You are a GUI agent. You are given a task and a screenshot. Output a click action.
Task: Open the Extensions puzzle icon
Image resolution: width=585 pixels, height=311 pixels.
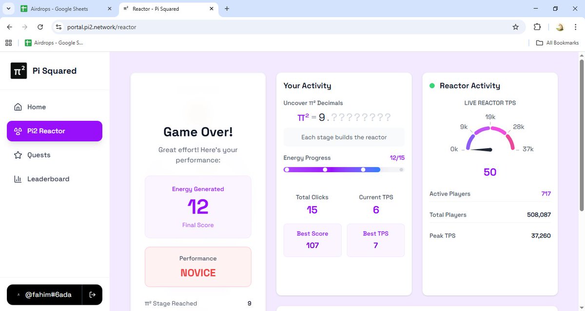(x=537, y=27)
